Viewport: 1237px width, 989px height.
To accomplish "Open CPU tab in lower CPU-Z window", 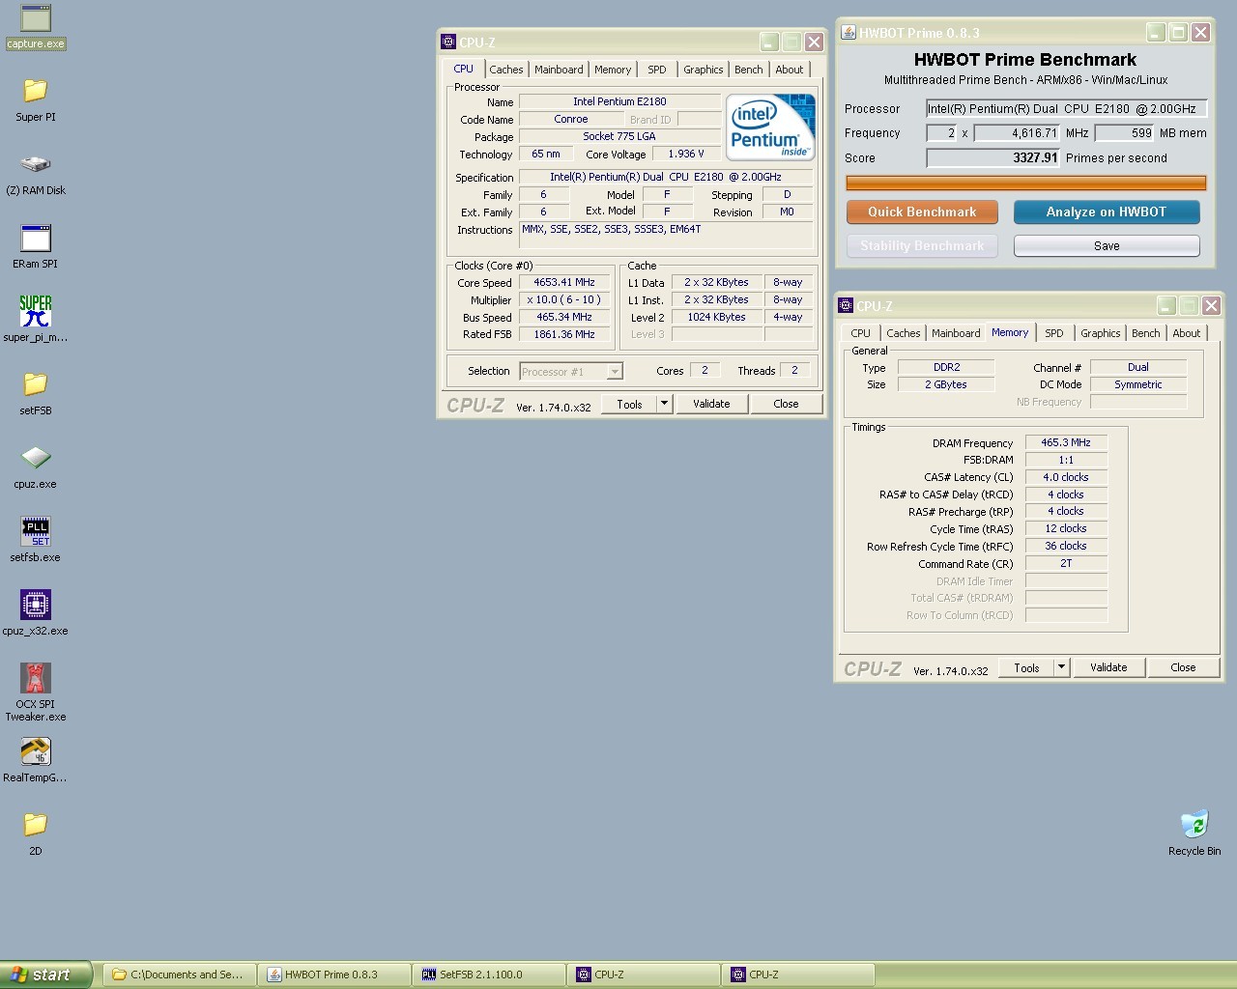I will point(861,333).
